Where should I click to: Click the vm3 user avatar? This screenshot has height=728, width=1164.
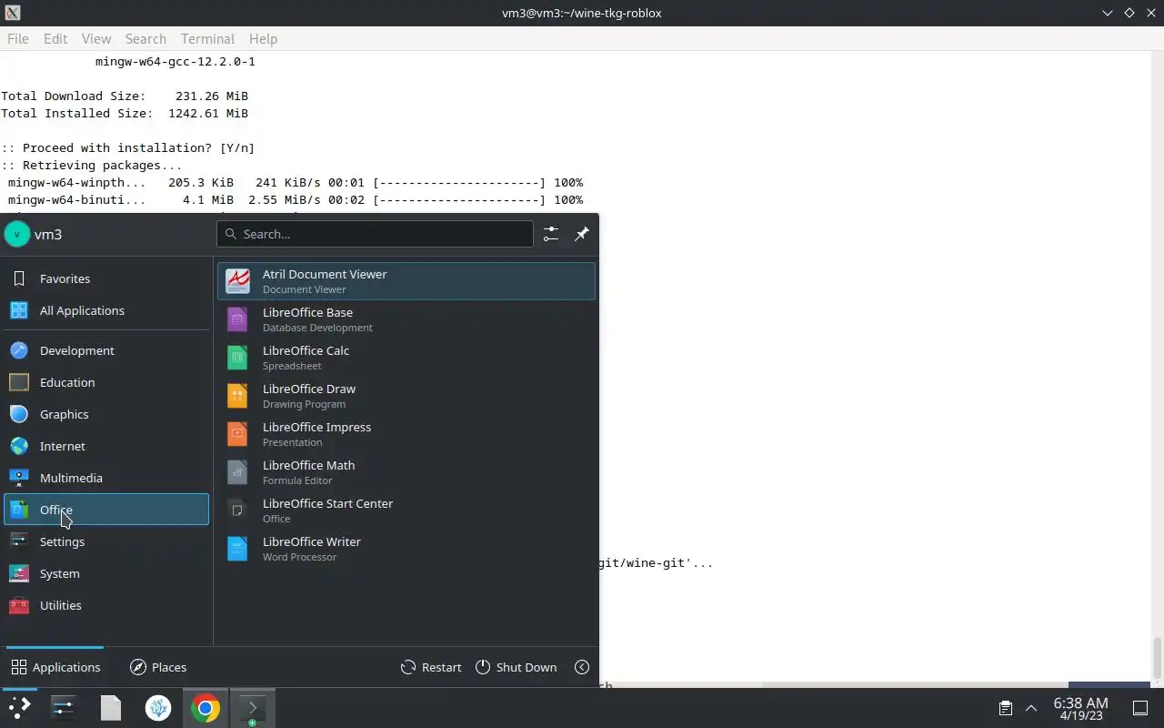[17, 234]
